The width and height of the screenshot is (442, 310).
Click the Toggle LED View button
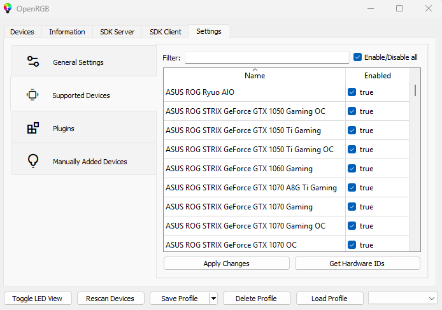(38, 299)
